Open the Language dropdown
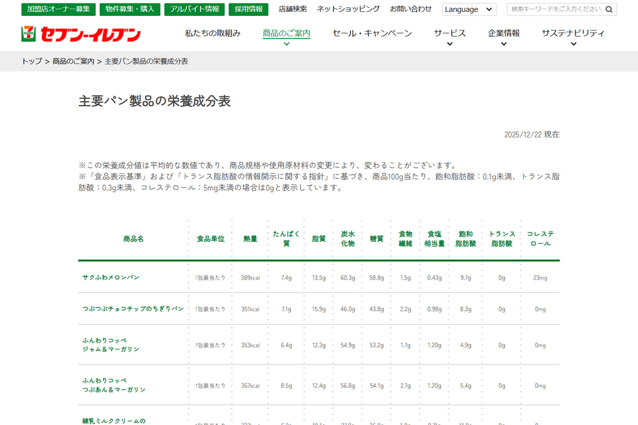Screen dimensions: 638x425 click(x=469, y=9)
